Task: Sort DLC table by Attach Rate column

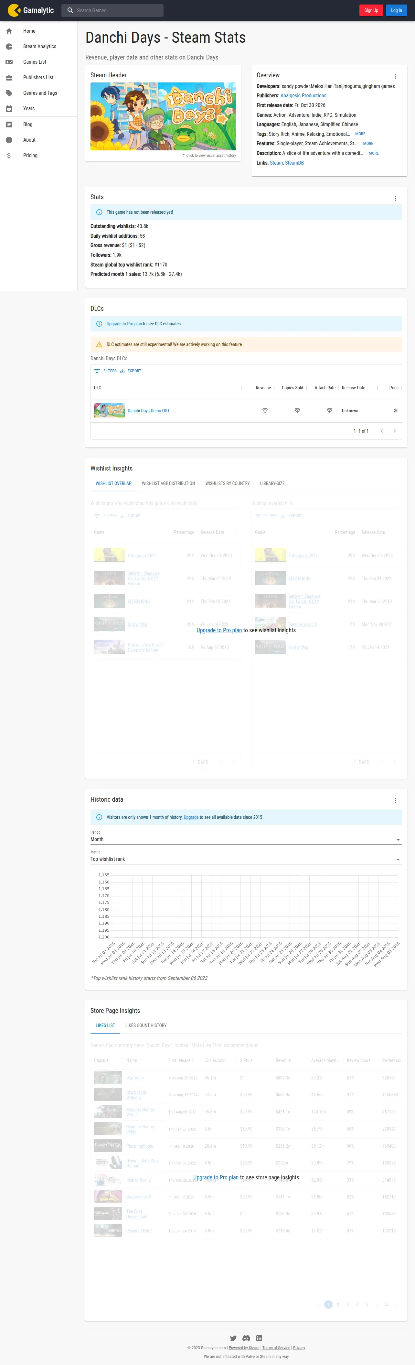Action: tap(325, 388)
